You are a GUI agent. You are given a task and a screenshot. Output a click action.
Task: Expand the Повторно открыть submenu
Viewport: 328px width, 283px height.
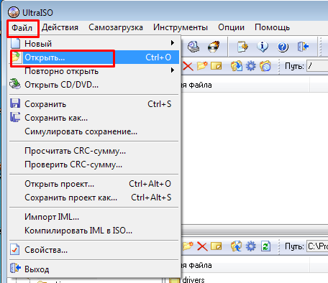coord(94,71)
